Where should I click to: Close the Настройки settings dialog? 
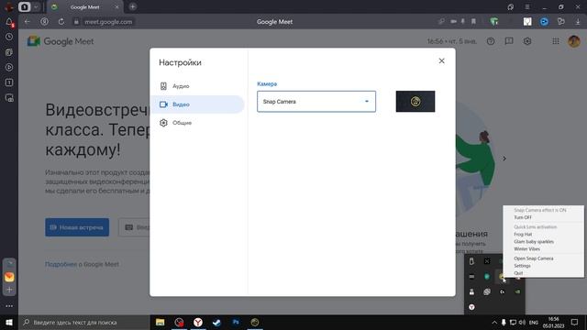[441, 61]
